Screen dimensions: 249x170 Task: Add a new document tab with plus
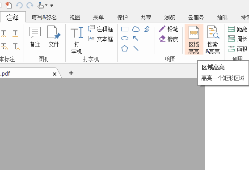pyautogui.click(x=71, y=73)
